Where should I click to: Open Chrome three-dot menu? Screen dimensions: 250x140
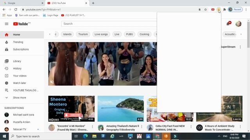pos(246,9)
